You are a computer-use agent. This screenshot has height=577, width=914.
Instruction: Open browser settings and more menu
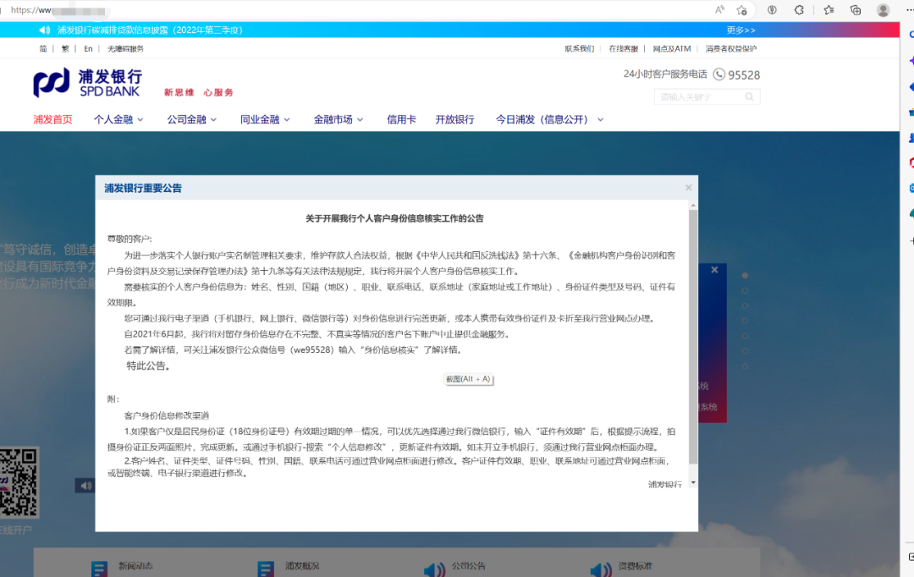(910, 10)
